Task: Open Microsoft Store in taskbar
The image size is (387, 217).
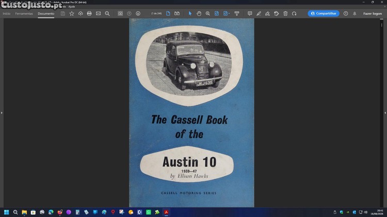Action: [33, 212]
